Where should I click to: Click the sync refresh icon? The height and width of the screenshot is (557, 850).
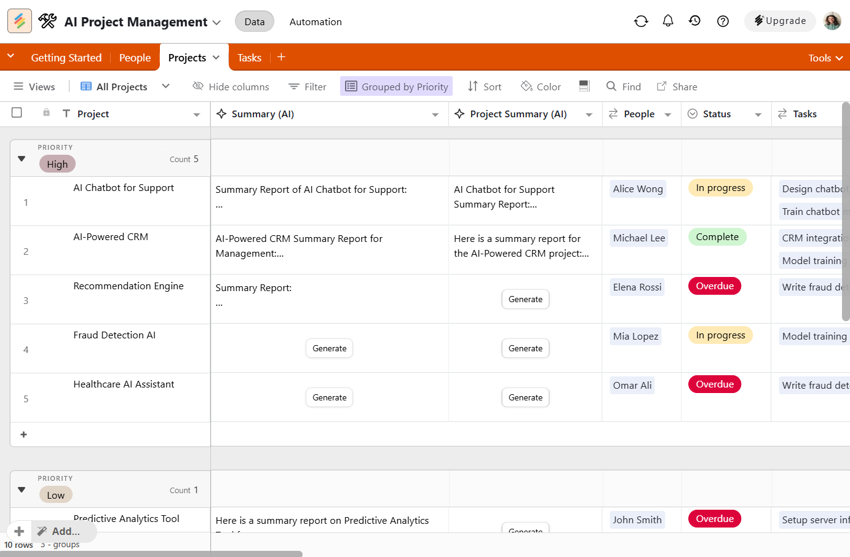(x=641, y=21)
